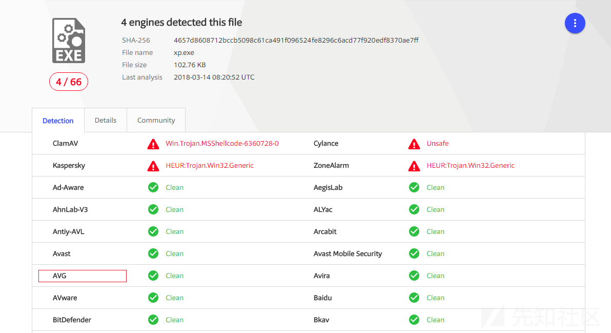Click the Avast Mobile Security engine name
Image resolution: width=611 pixels, height=333 pixels.
[348, 253]
